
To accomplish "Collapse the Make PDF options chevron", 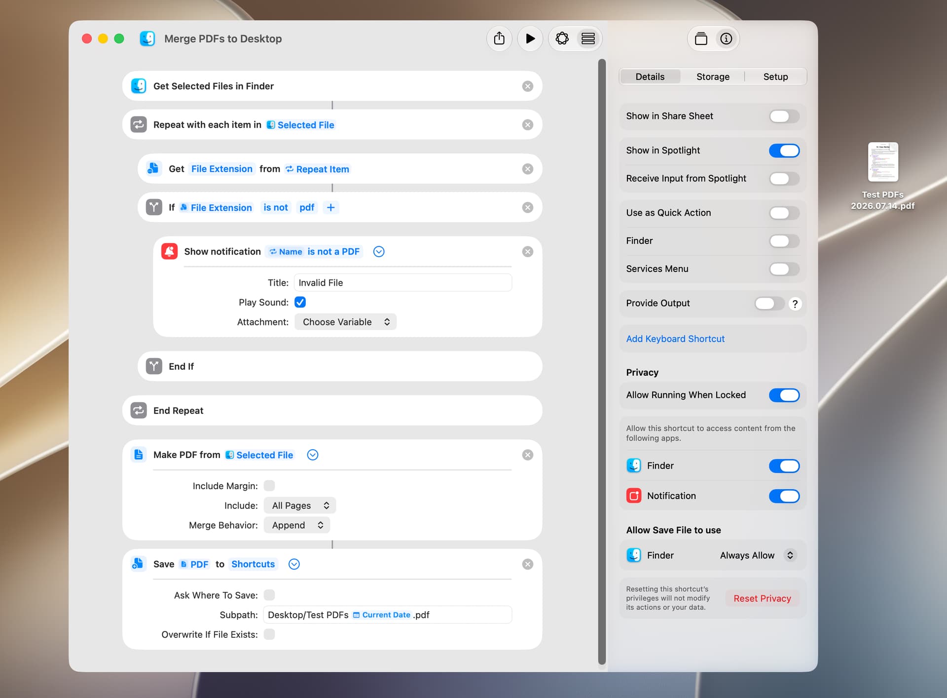I will coord(313,455).
